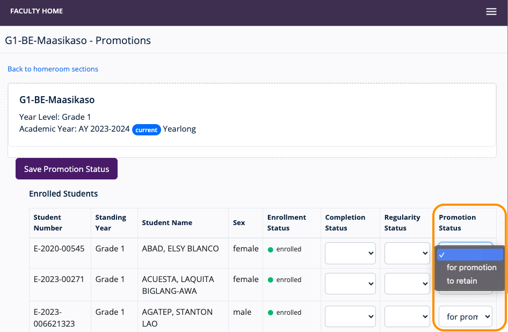508x332 pixels.
Task: Open Completion Status dropdown for ACUESTA, LAQUITA
Action: 350,284
